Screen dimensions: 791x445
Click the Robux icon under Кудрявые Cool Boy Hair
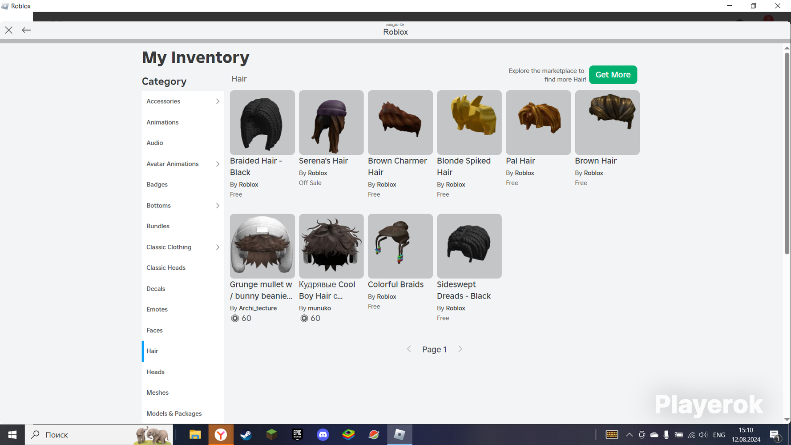304,318
